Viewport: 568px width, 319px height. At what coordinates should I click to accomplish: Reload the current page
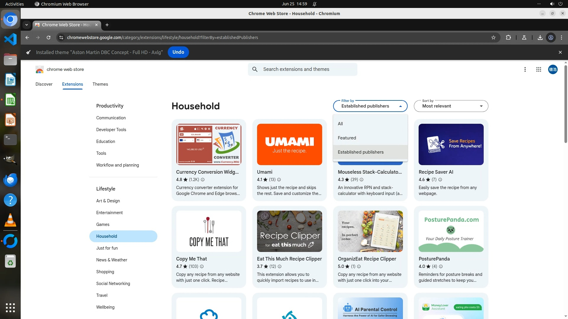click(49, 38)
